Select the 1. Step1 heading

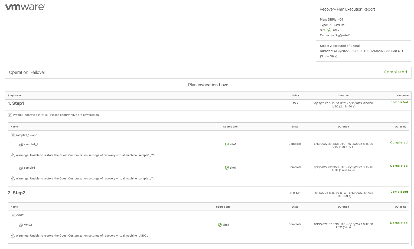[16, 103]
